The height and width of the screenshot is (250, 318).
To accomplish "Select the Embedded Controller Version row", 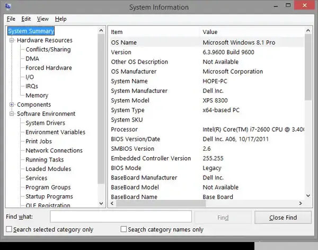I will pyautogui.click(x=207, y=158).
